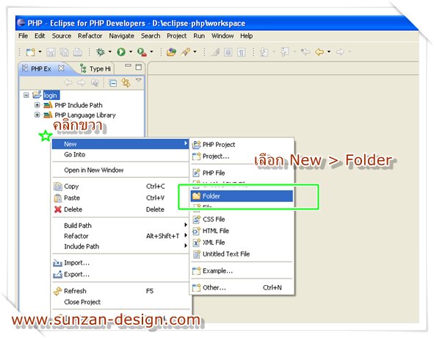
Task: Expand the PHP Language Library node
Action: point(37,115)
